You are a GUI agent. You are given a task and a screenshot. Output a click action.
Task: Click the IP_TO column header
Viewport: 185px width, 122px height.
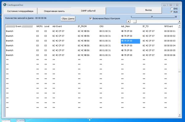(x=146, y=26)
